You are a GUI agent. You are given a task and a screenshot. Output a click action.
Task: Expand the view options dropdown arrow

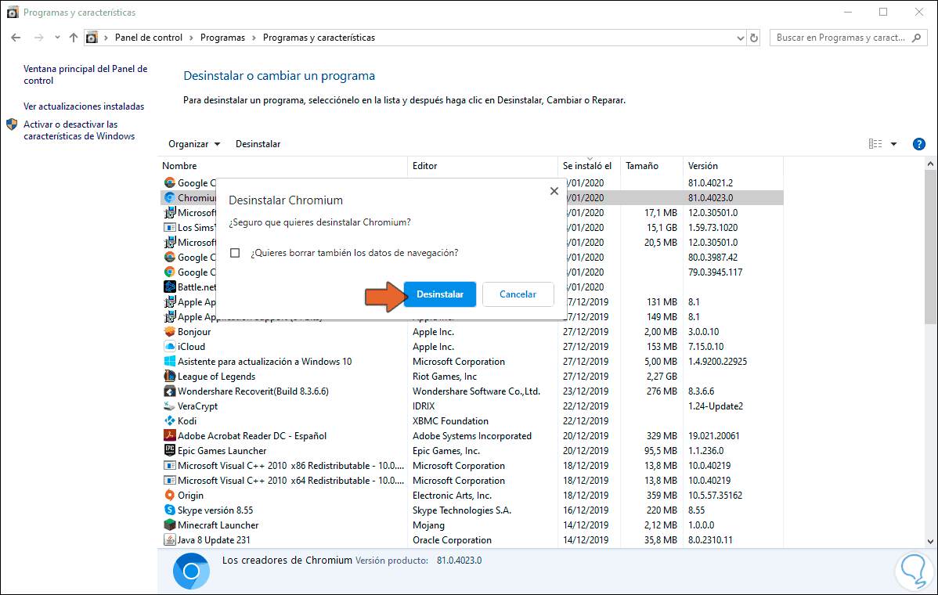pos(893,144)
